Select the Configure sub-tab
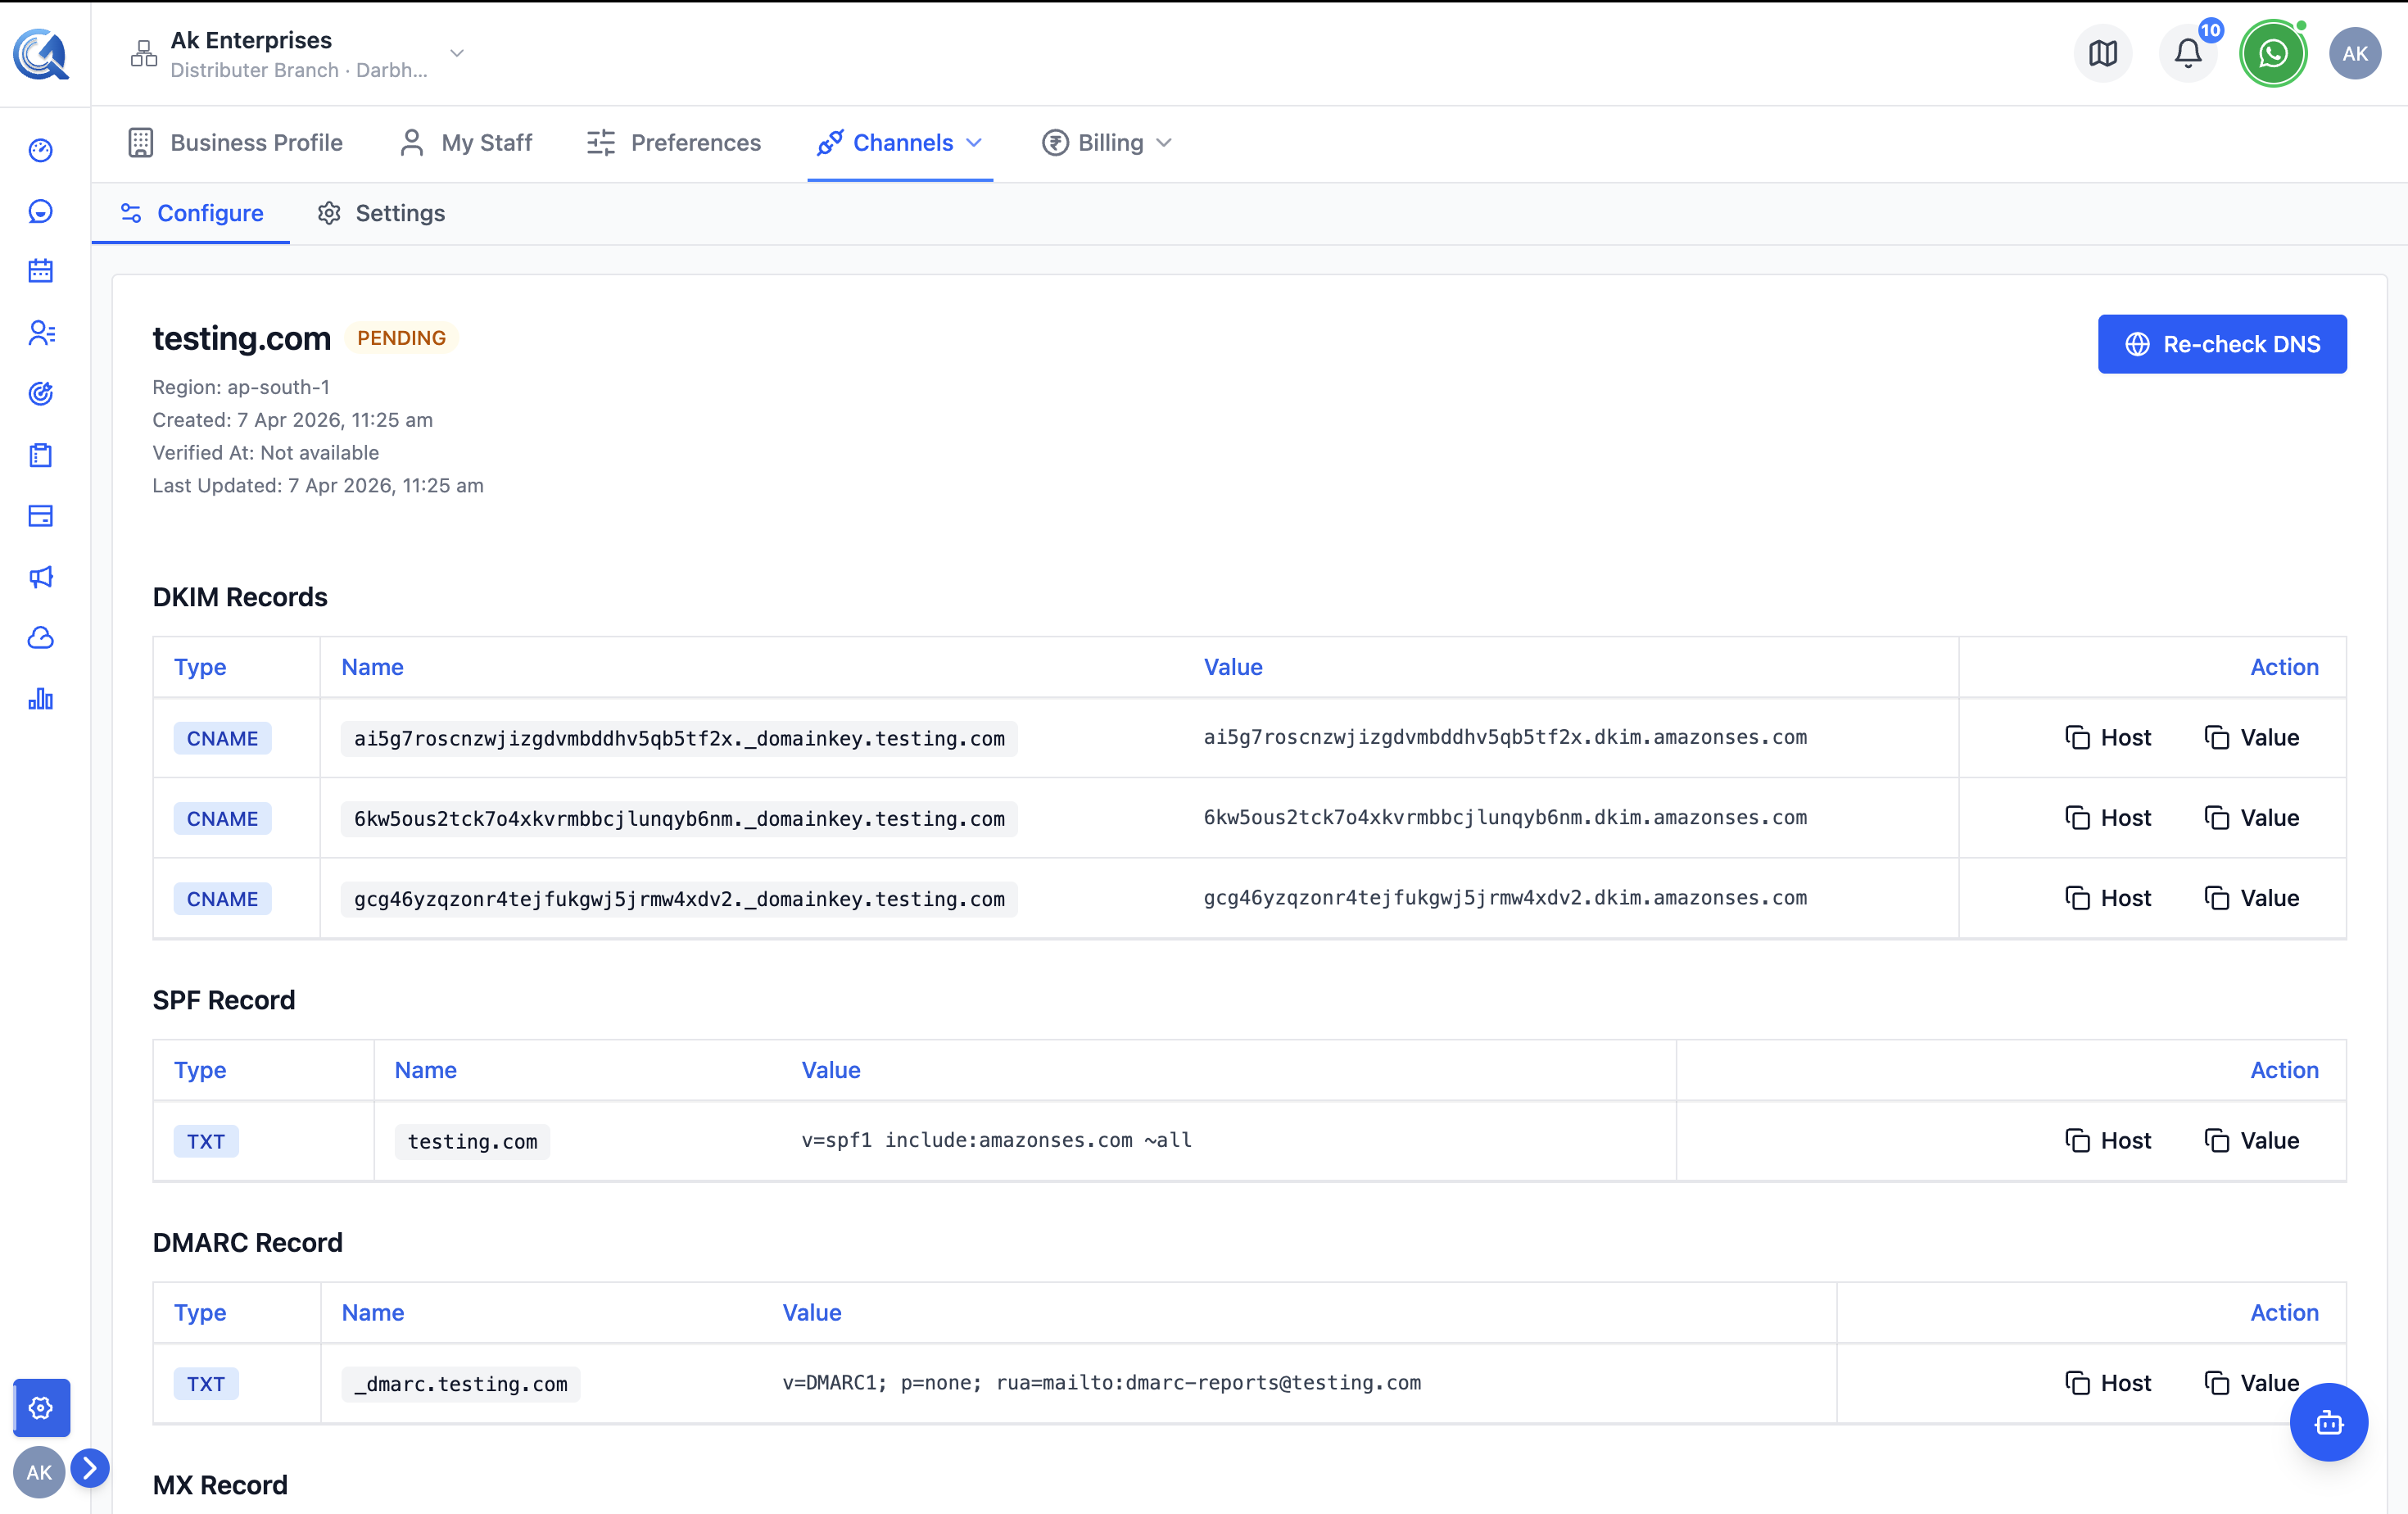Screen dimensions: 2408x1514 click(x=191, y=213)
